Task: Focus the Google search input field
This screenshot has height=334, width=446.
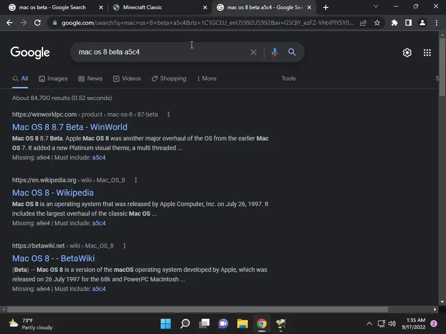Action: 162,52
